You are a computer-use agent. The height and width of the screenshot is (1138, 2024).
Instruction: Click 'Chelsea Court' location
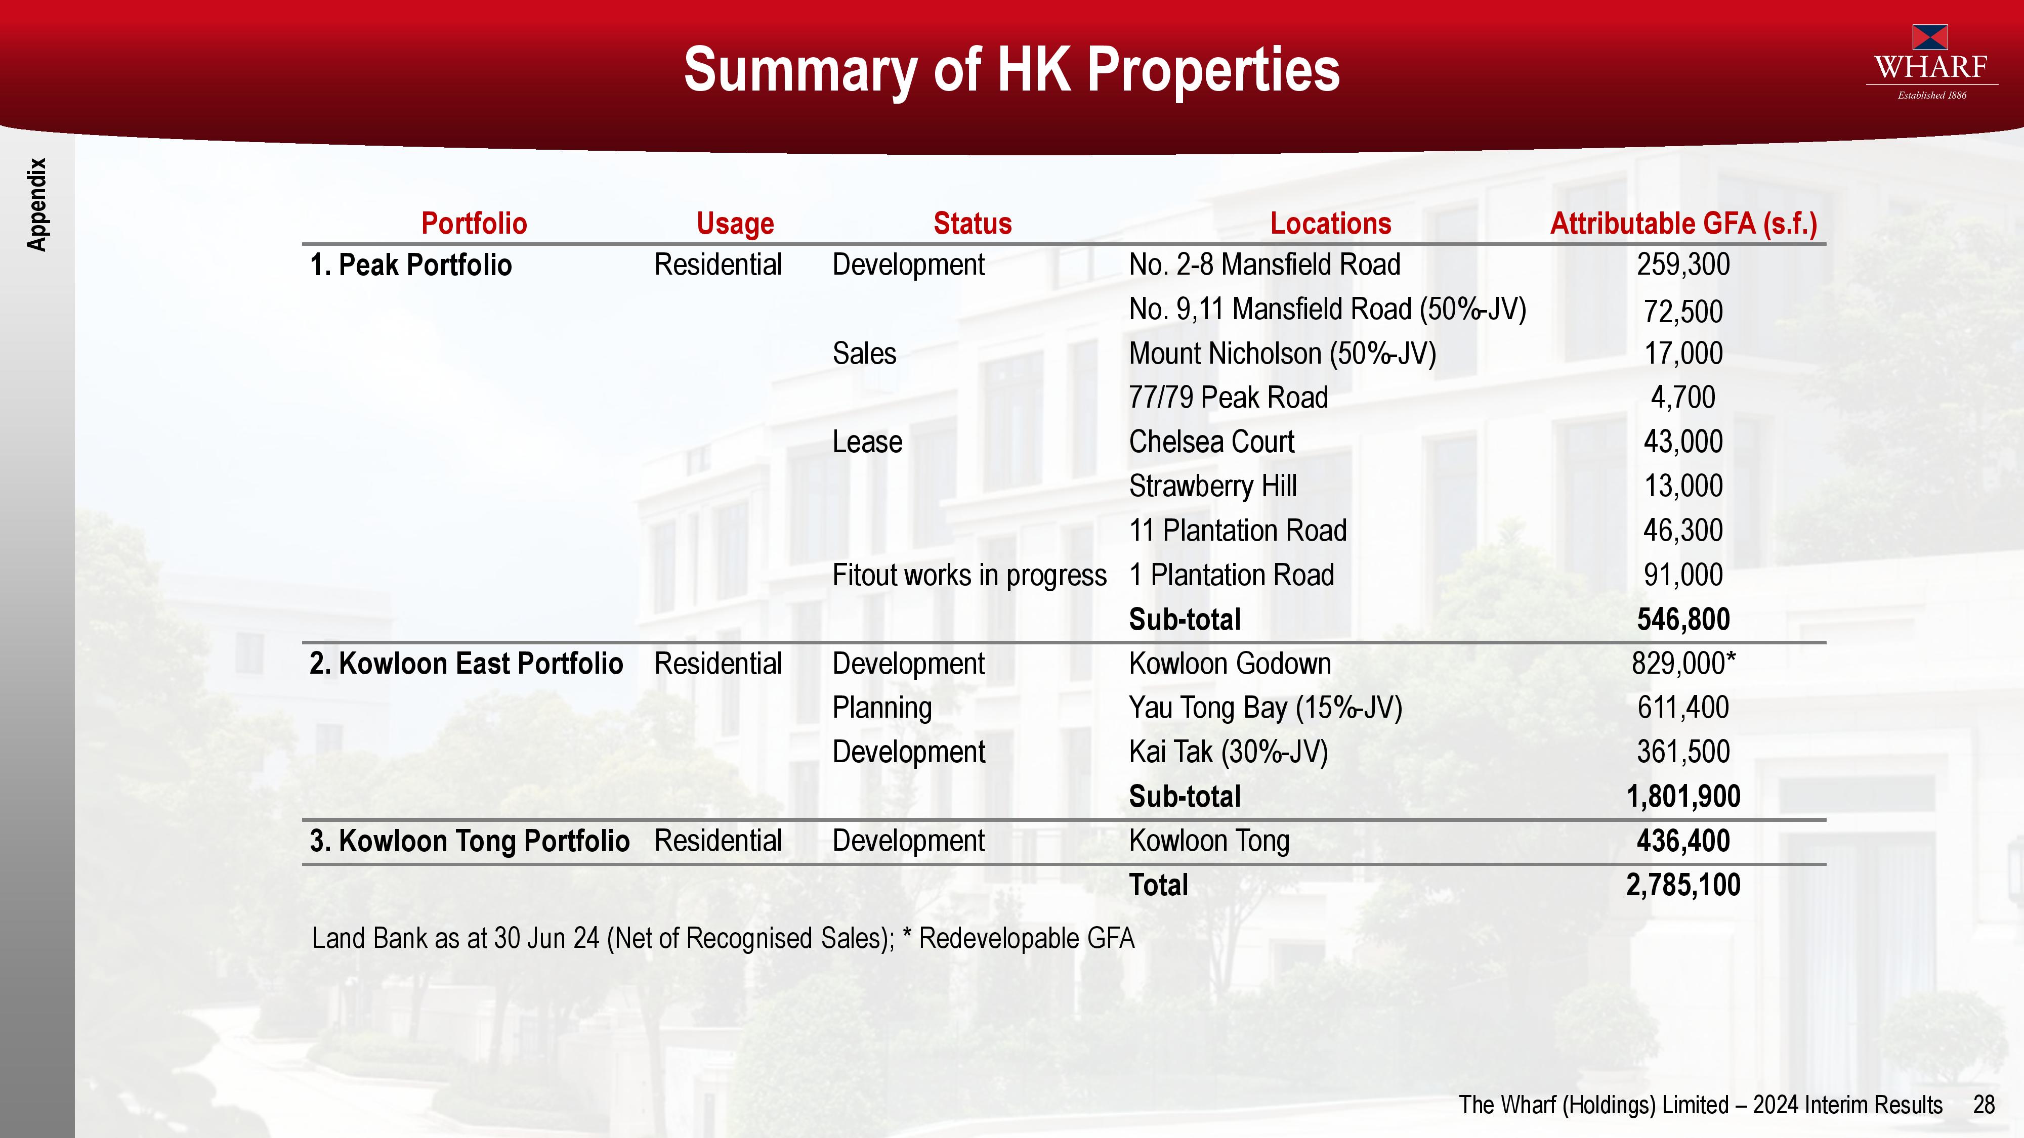(x=1211, y=442)
